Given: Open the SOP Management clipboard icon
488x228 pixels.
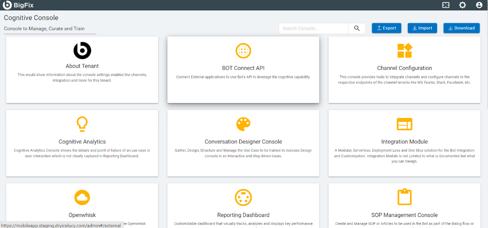Looking at the screenshot, I should (405, 197).
